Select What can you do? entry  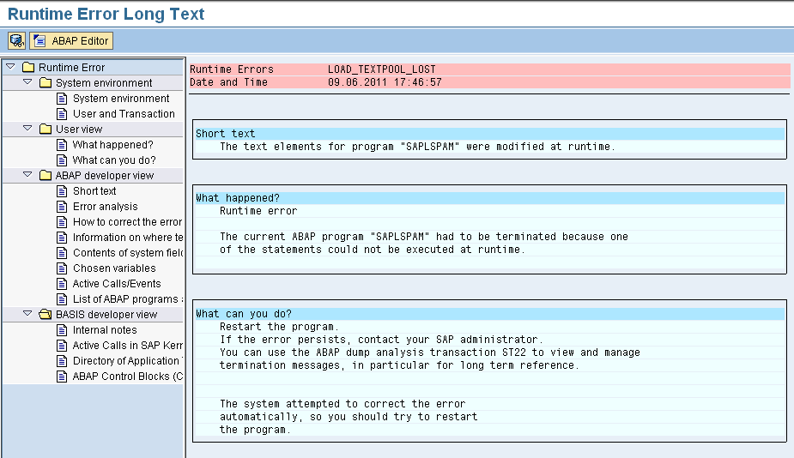[113, 160]
